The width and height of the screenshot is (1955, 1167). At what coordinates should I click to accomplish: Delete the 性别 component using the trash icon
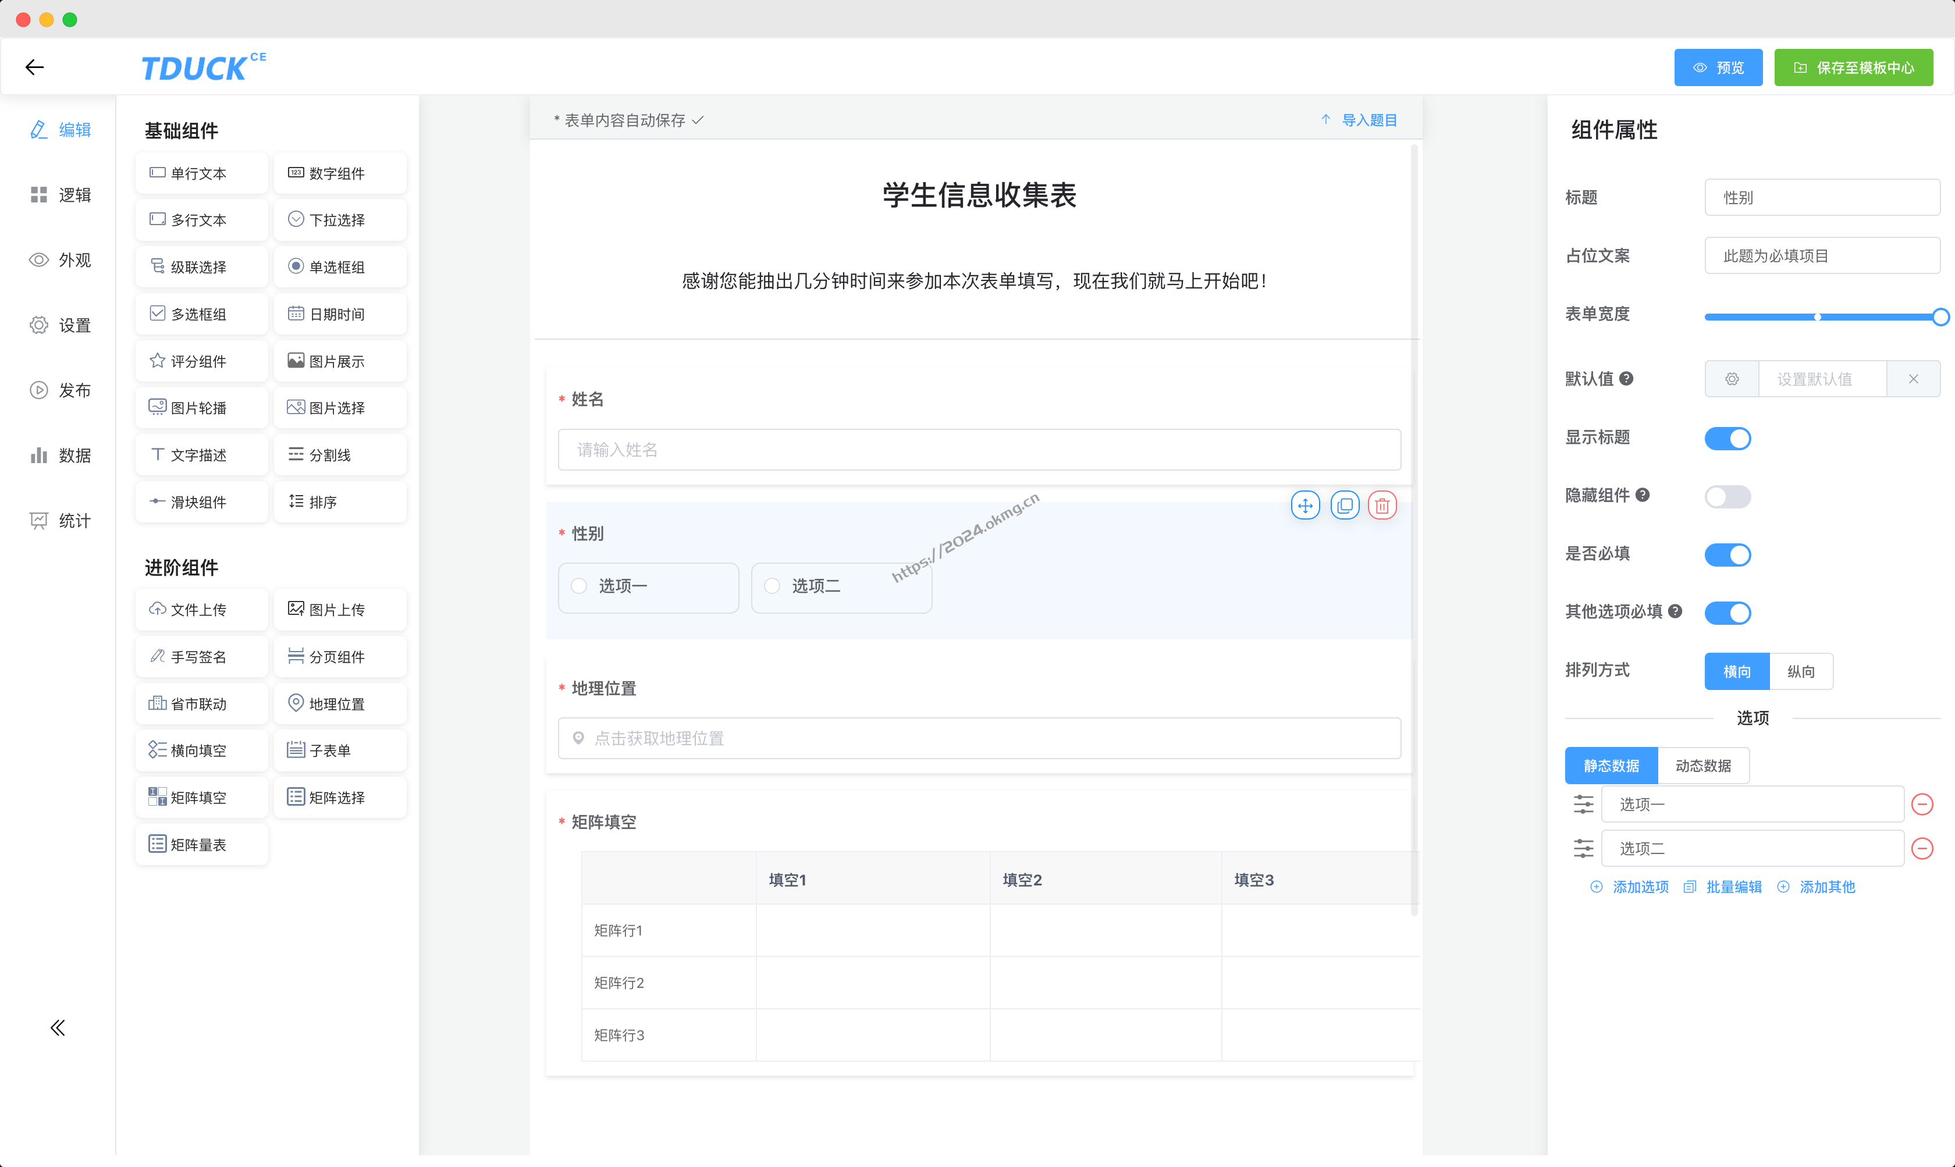click(x=1383, y=505)
